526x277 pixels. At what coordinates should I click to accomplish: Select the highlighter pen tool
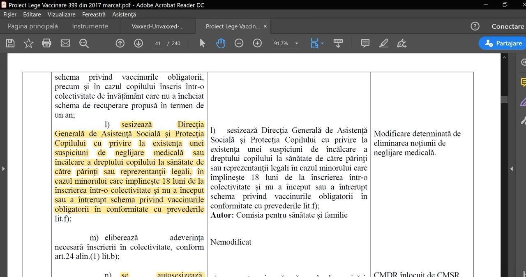coord(383,43)
